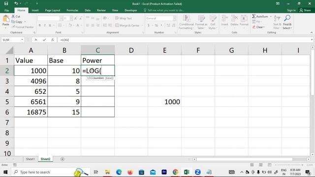Screen dimensions: 315x177
Task: Switch to the Page Layout ribbon tab
Action: click(x=53, y=10)
